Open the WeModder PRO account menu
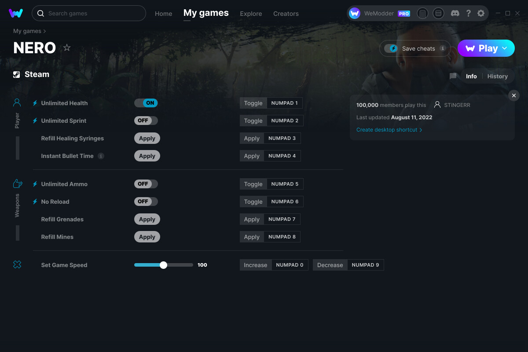The width and height of the screenshot is (528, 352). pos(380,13)
